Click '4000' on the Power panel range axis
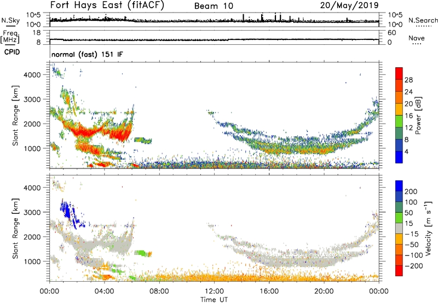 point(32,75)
